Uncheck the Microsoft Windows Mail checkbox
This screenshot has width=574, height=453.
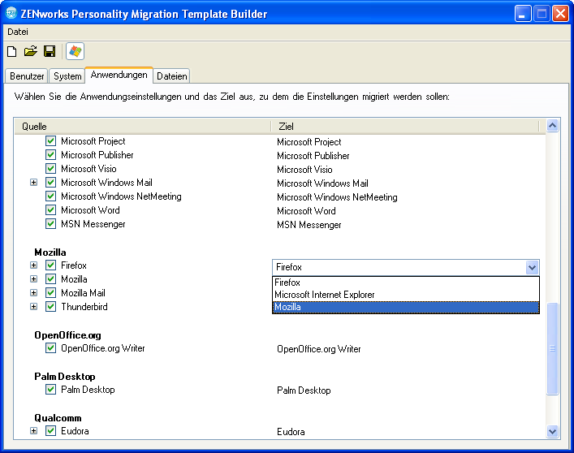point(50,182)
